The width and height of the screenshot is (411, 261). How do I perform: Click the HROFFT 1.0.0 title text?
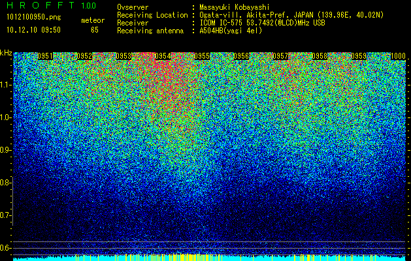[x=51, y=5]
